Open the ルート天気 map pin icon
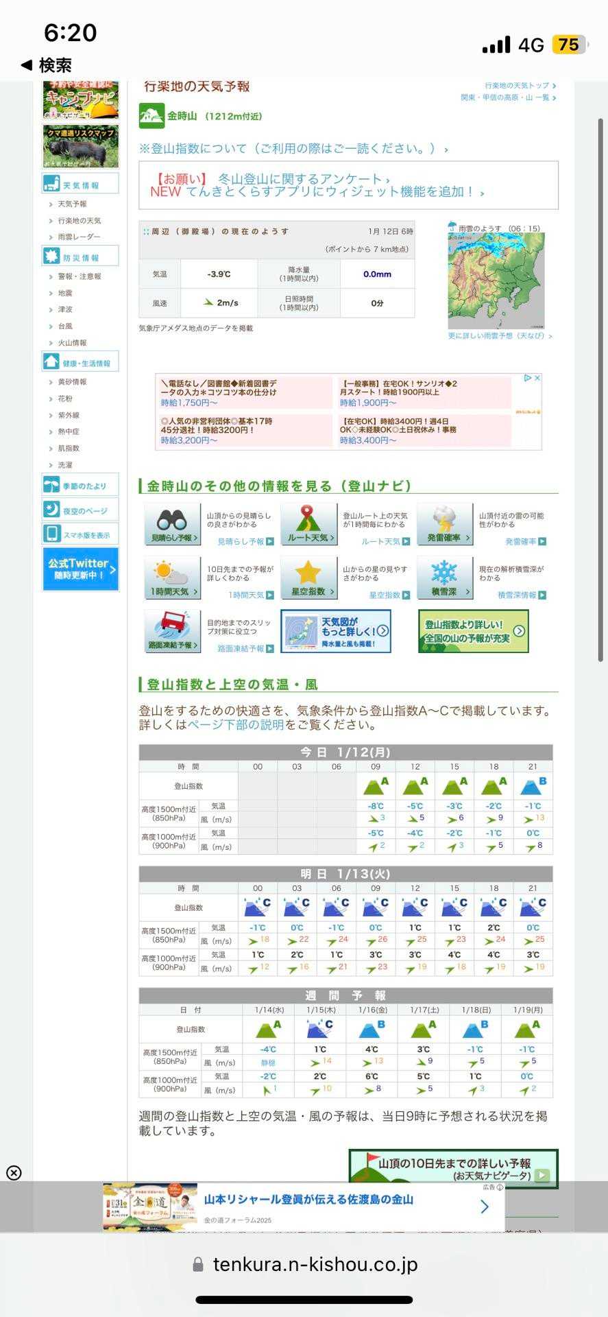The image size is (608, 1317). [308, 524]
